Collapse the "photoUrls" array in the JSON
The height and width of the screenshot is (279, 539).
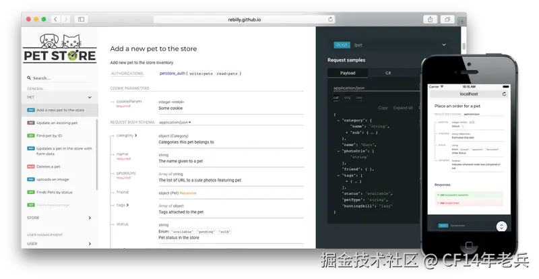338,151
